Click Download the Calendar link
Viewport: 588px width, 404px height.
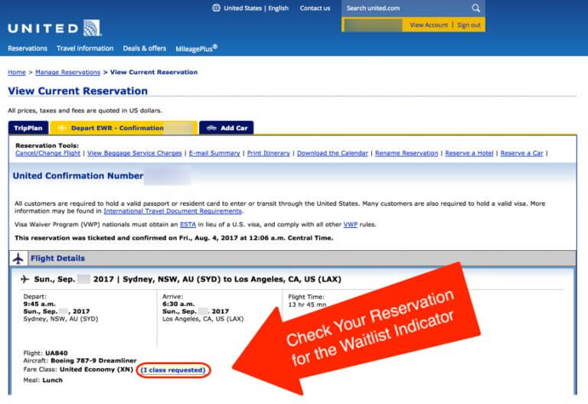pos(332,153)
